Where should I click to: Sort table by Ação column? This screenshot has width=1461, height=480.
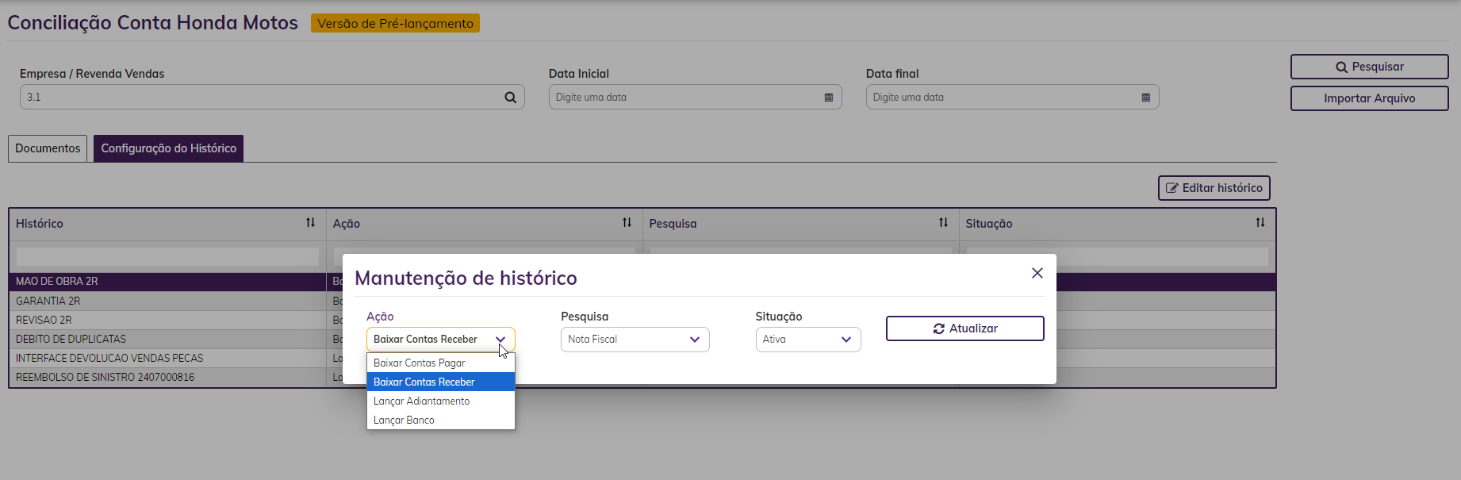click(x=627, y=223)
